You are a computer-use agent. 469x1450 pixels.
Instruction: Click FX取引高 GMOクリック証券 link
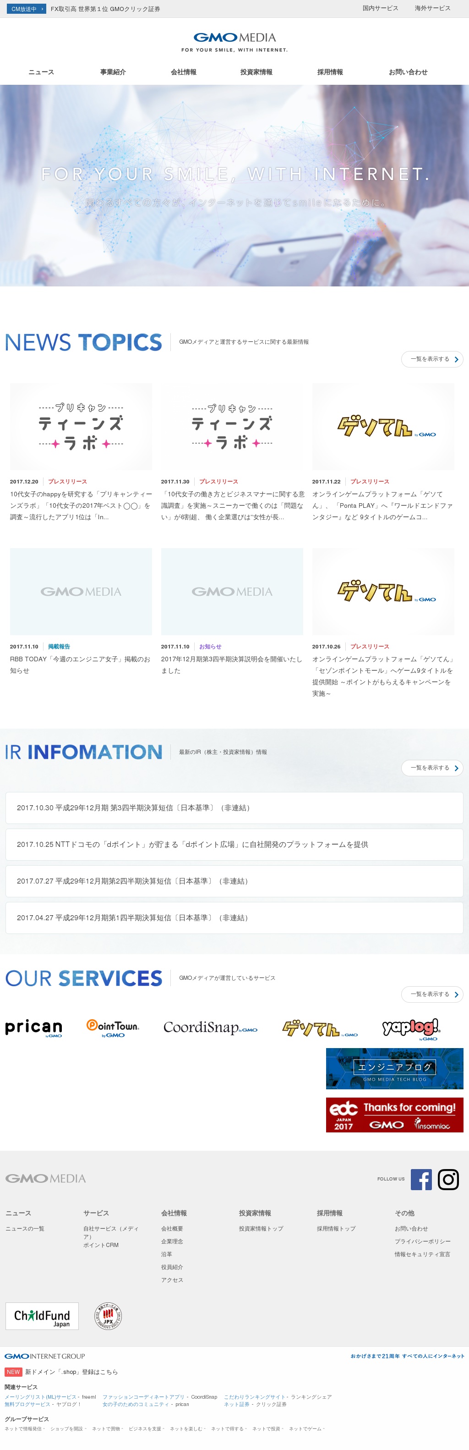click(x=105, y=9)
